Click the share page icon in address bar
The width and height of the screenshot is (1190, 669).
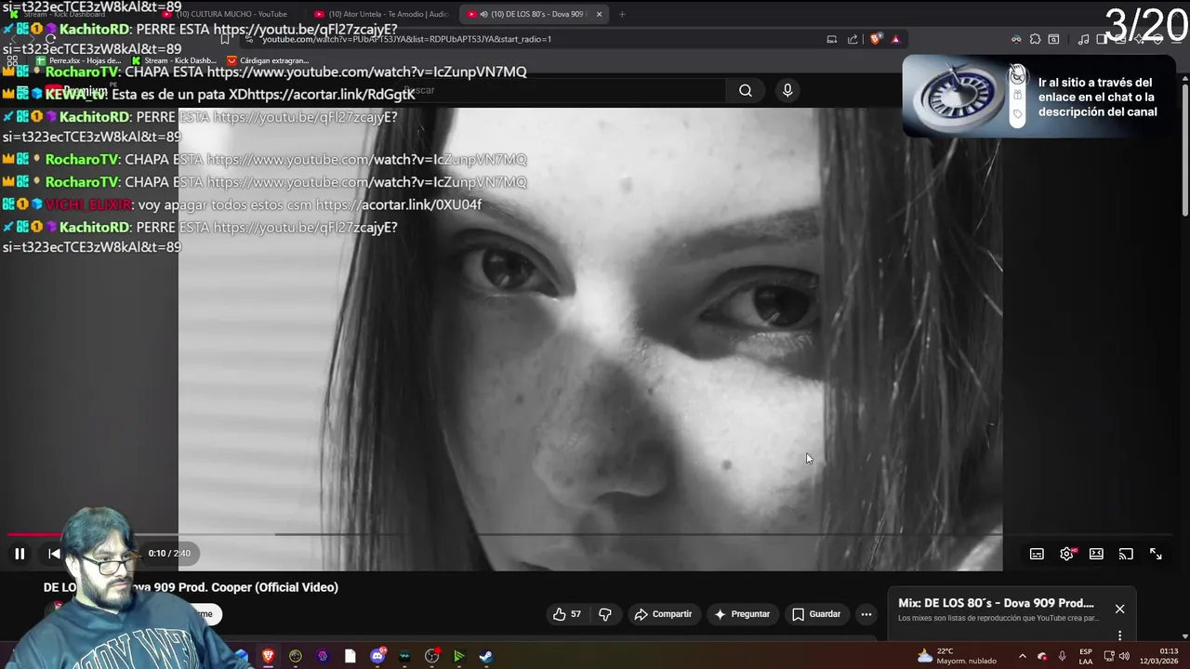[853, 39]
